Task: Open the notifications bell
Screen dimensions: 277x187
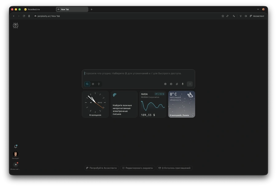Action: point(16,147)
